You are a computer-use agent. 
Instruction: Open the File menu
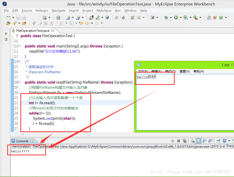[x=6, y=11]
